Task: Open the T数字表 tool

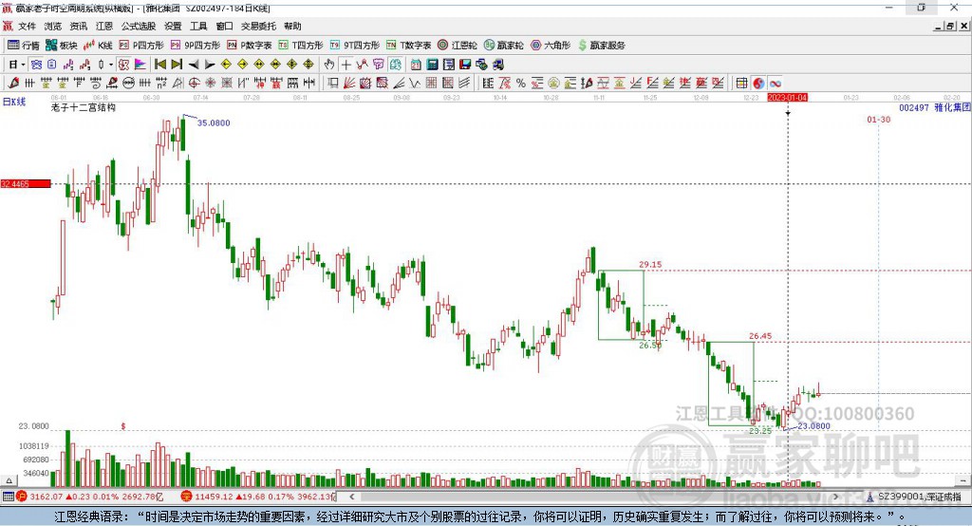Action: tap(408, 46)
